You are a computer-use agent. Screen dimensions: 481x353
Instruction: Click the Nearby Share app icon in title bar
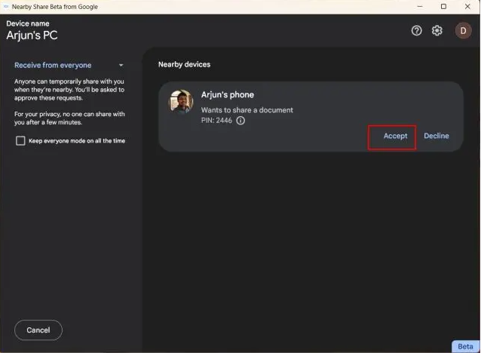pos(5,7)
